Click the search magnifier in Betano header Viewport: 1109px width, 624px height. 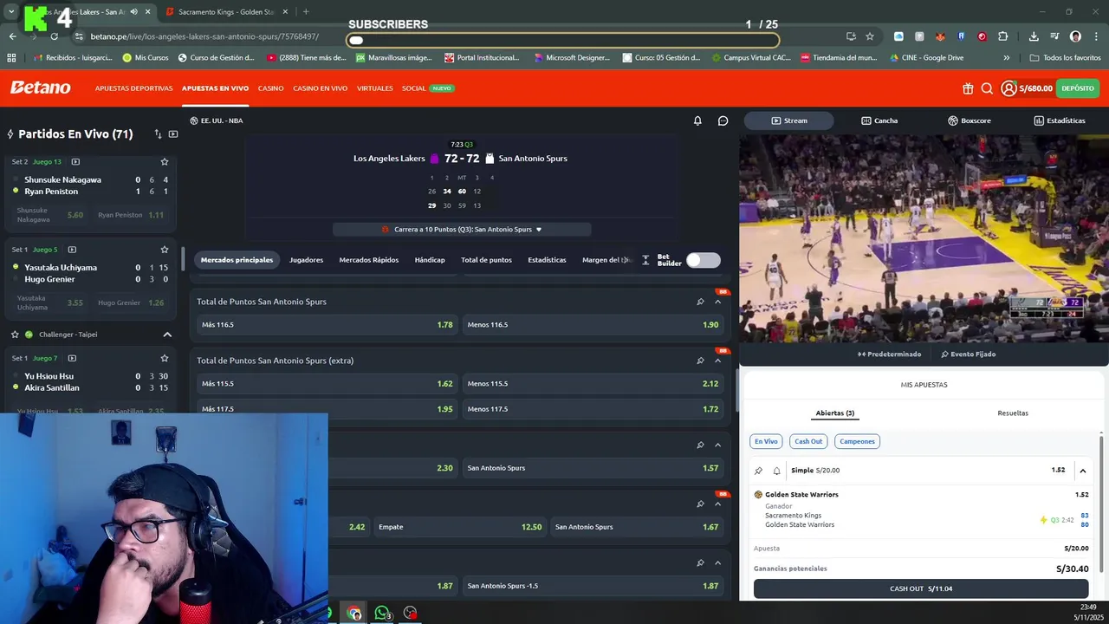[x=987, y=88]
